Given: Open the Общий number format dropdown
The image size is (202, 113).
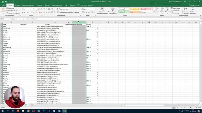Looking at the screenshot, I should coord(95,9).
